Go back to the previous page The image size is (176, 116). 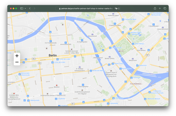[x=30, y=8]
